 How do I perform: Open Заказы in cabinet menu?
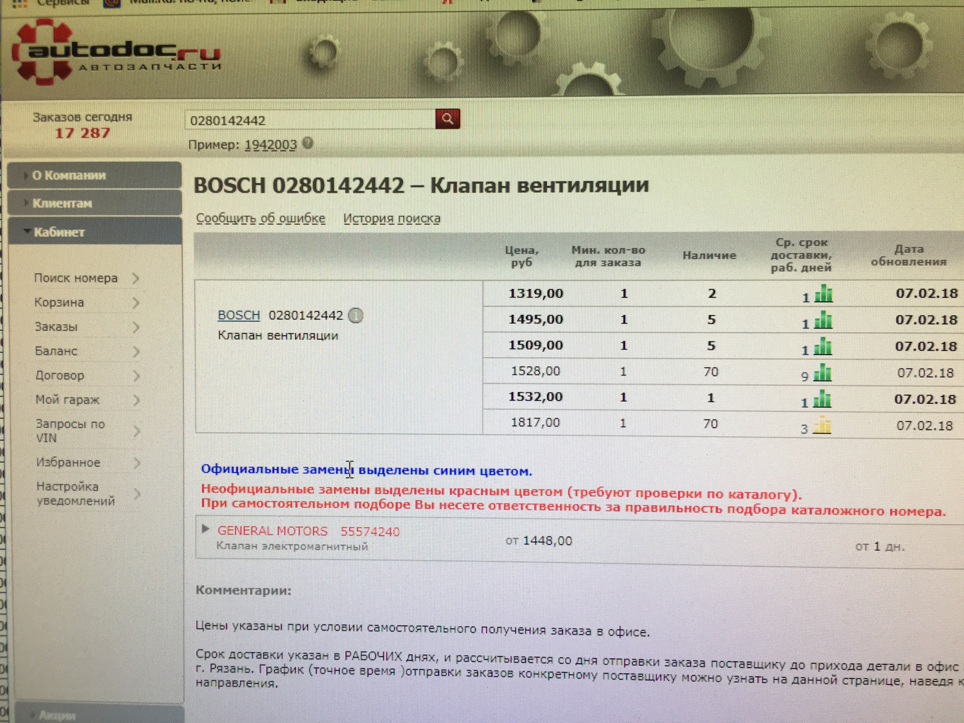56,327
